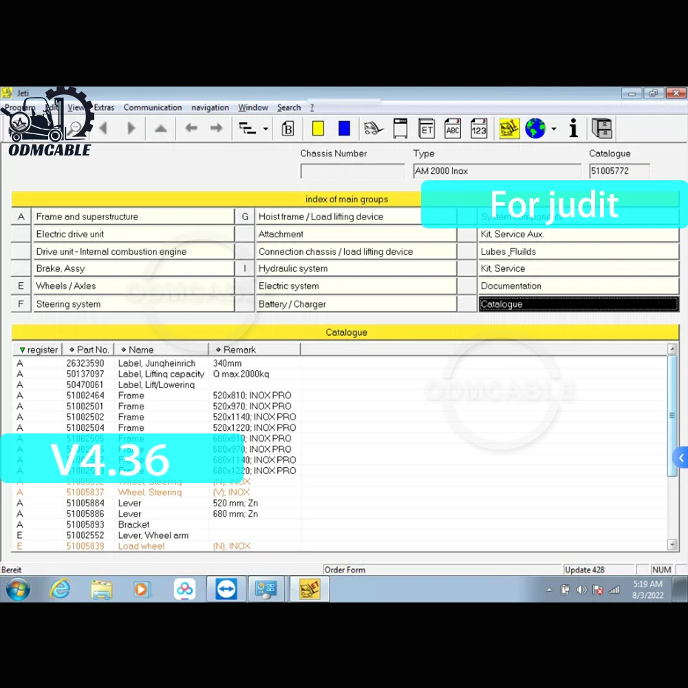The height and width of the screenshot is (688, 688).
Task: Select Frame and superstructure group
Action: coord(134,217)
